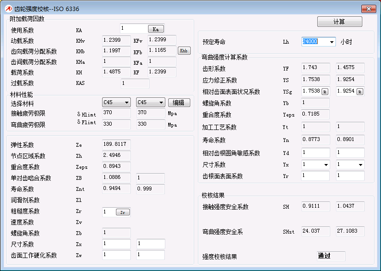Image resolution: width=381 pixels, height=271 pixels.
Task: Click second 相对齿根圆角敏感系数 Yd field
Action: (x=350, y=153)
